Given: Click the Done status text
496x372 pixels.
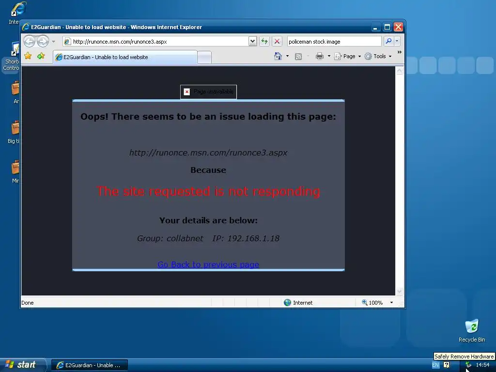Looking at the screenshot, I should pos(28,303).
